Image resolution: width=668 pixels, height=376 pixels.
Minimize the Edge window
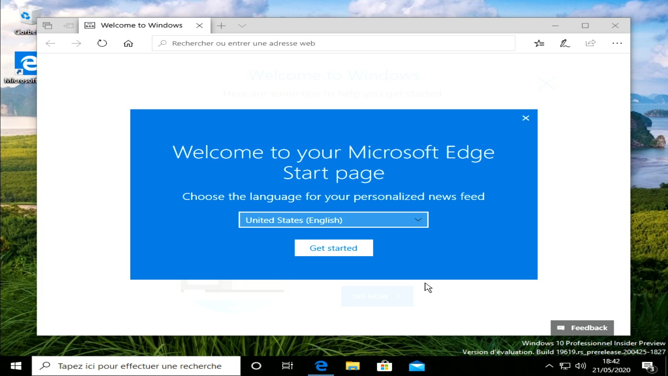555,26
